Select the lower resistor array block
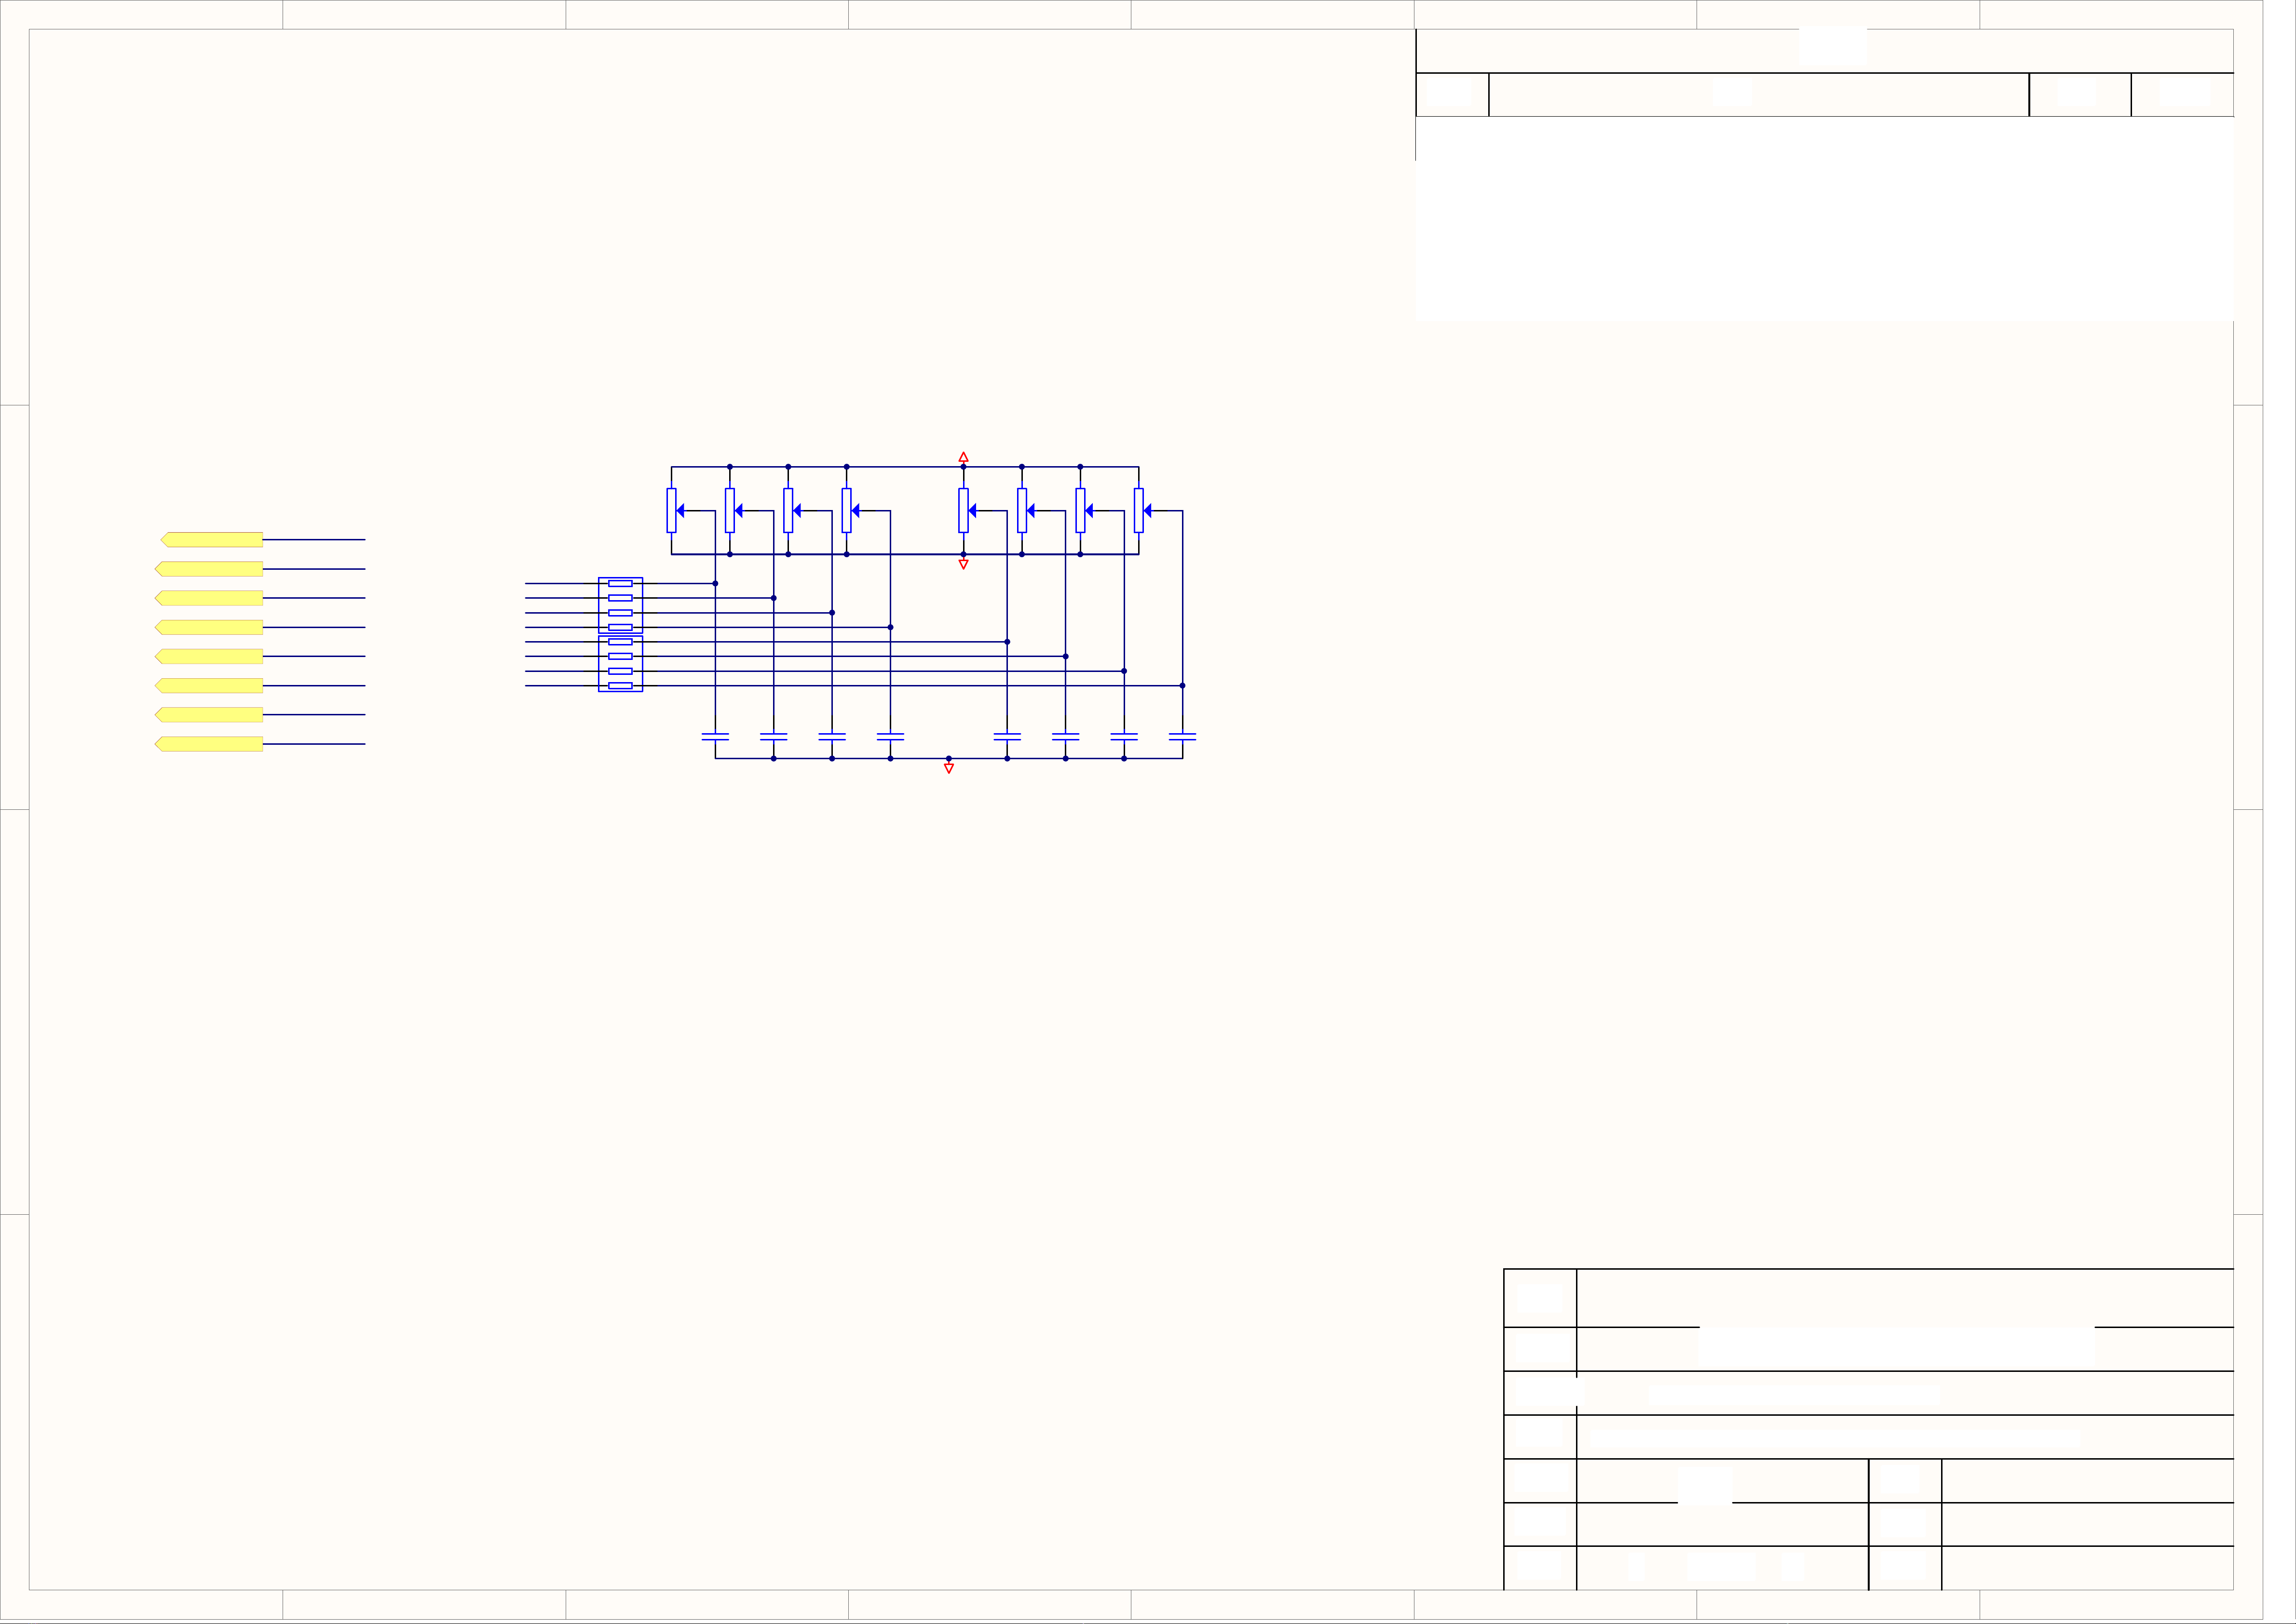The image size is (2296, 1624). click(620, 664)
